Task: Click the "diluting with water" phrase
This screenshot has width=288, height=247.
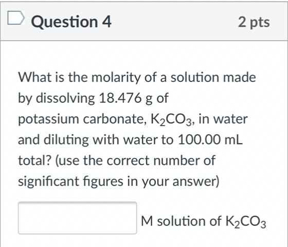Action: 101,139
